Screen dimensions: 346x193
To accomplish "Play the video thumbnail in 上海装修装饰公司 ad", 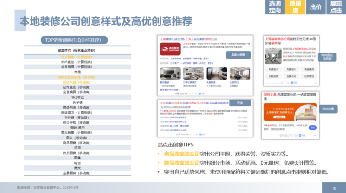I will coord(273,56).
